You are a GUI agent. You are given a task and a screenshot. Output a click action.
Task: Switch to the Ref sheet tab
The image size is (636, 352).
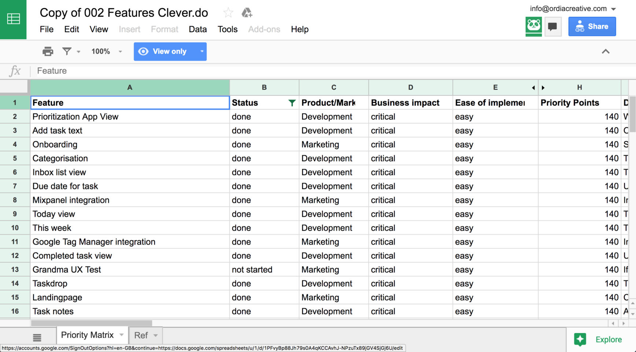coord(141,335)
